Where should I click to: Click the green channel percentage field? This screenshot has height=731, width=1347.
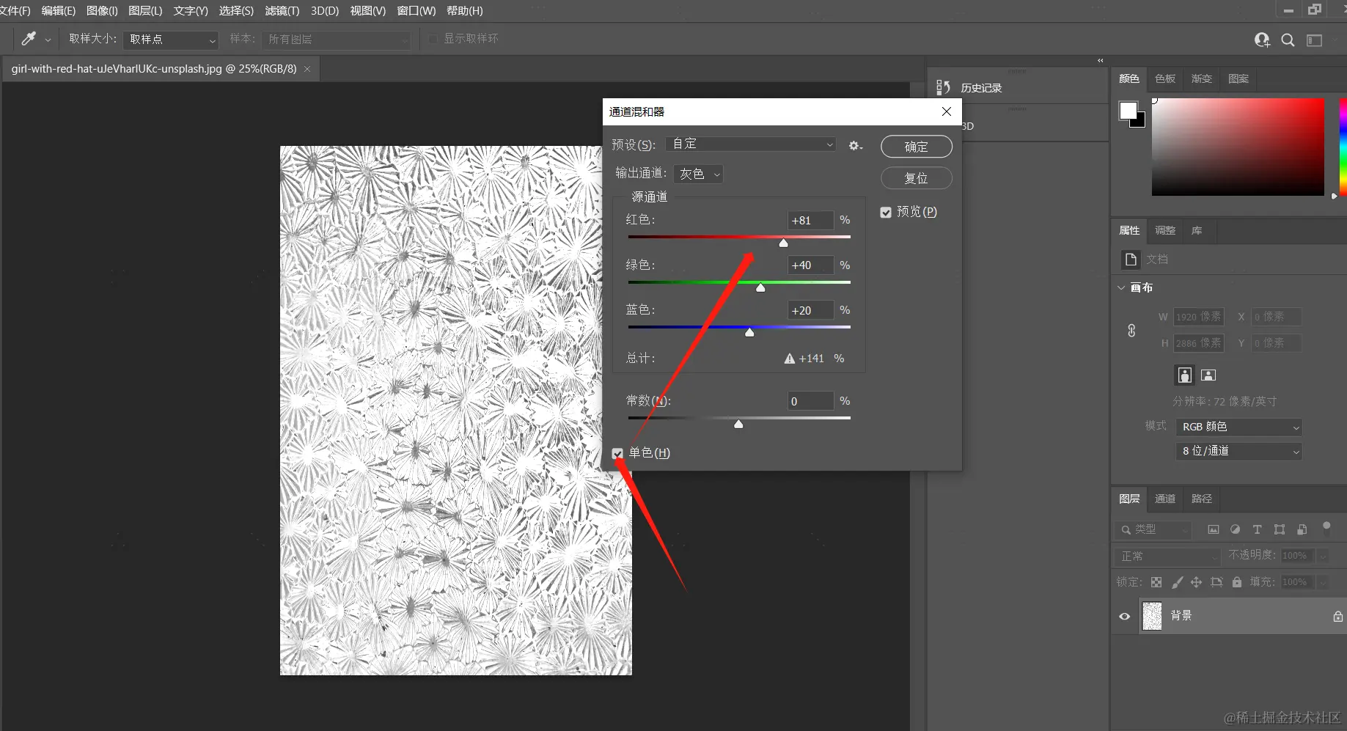click(x=810, y=265)
